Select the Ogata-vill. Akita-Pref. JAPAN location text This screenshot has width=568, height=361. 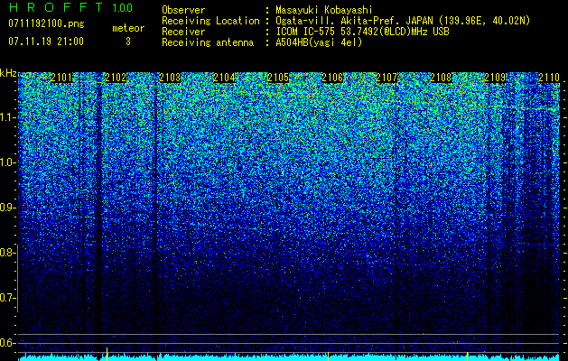[x=403, y=21]
